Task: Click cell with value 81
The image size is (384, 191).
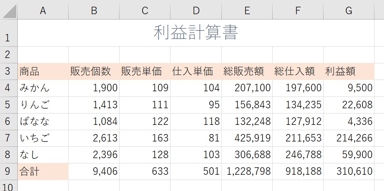Action: (x=196, y=138)
